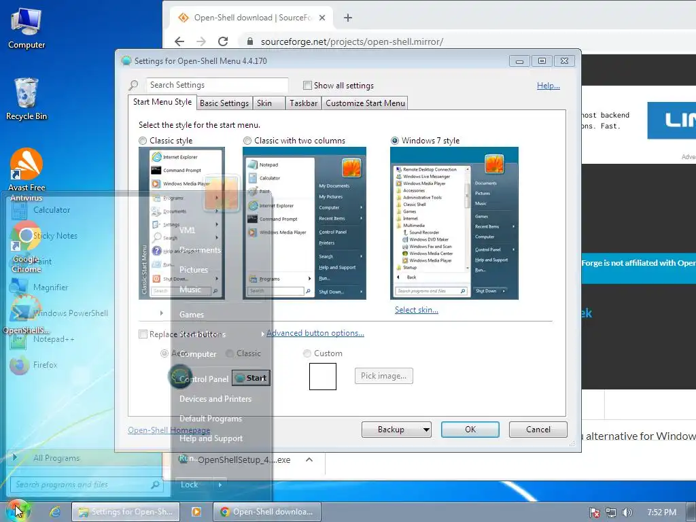Open a new Chrome tab
Screen dimensions: 696x522
coord(348,18)
